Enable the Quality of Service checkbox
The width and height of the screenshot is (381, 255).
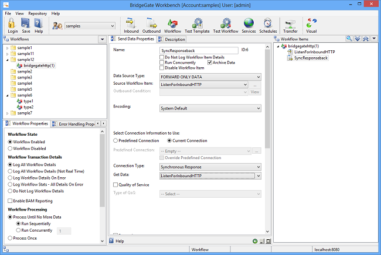pos(115,185)
